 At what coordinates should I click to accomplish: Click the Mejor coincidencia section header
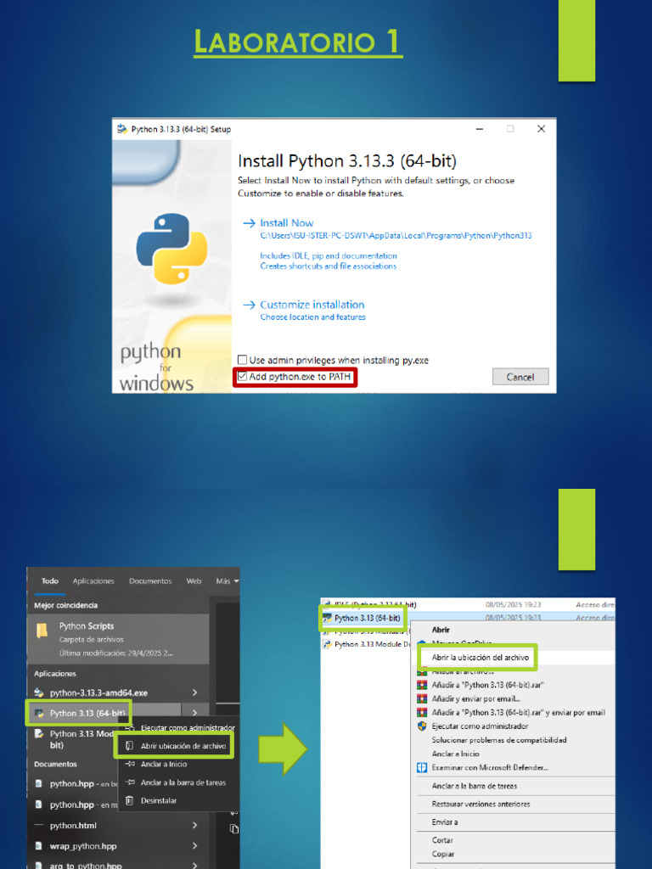65,605
